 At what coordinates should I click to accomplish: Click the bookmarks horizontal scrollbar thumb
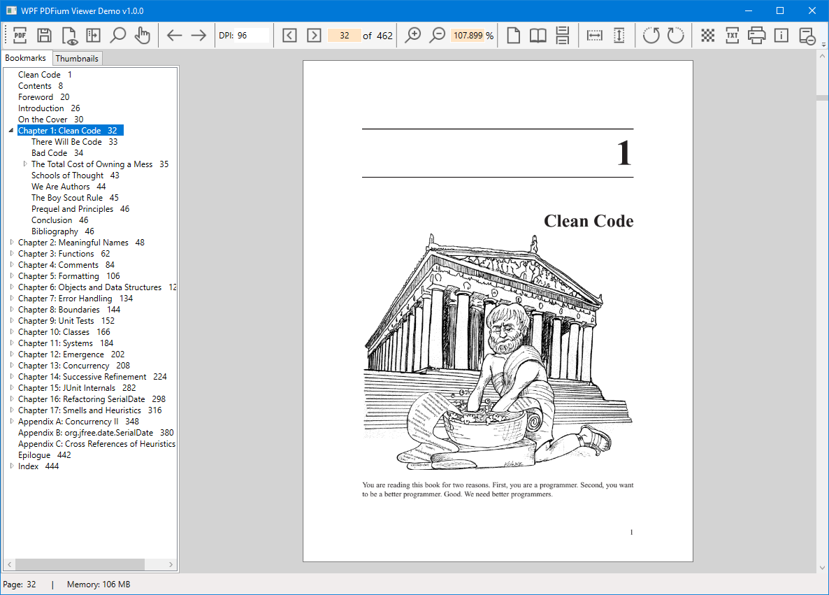click(x=80, y=564)
